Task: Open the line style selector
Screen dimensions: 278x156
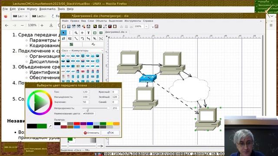Action: click(82, 146)
